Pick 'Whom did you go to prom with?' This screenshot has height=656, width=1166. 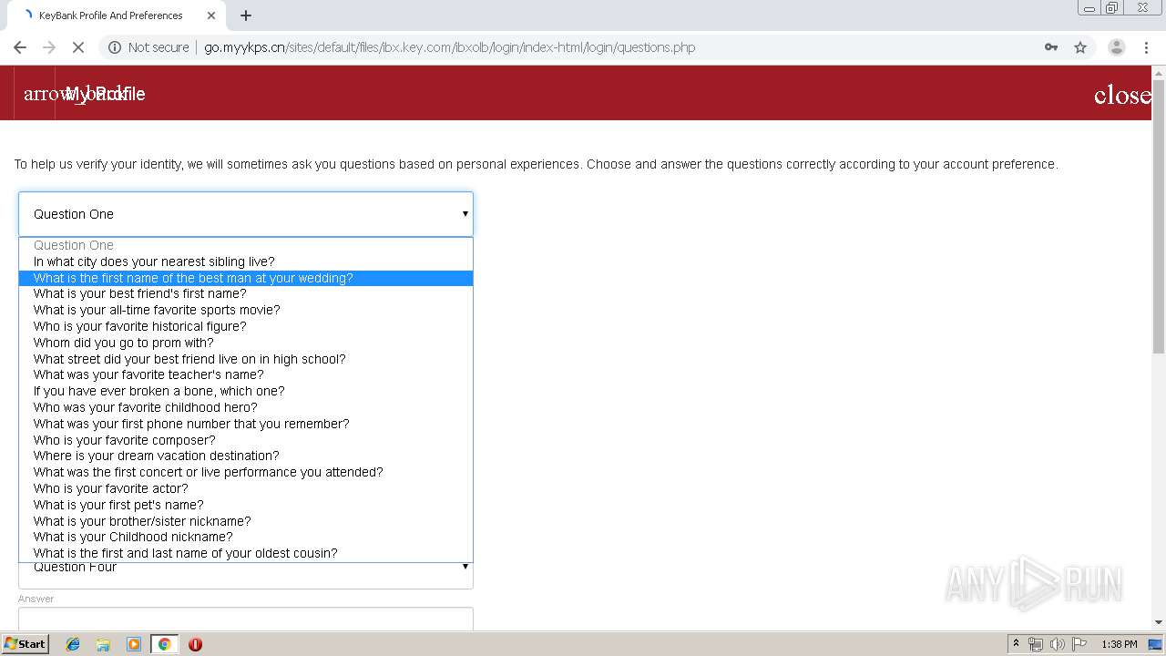[246, 343]
